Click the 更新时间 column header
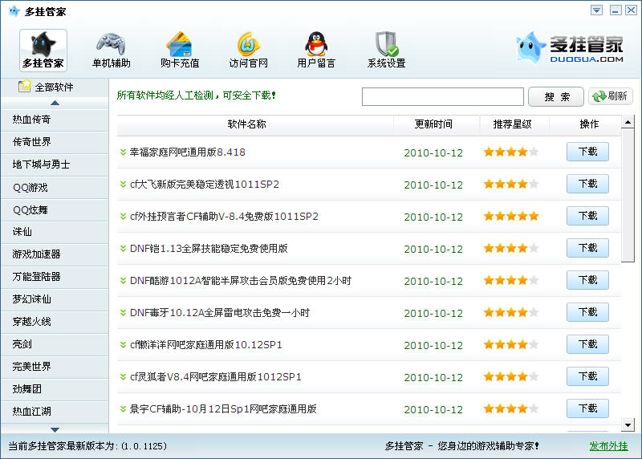 tap(437, 124)
